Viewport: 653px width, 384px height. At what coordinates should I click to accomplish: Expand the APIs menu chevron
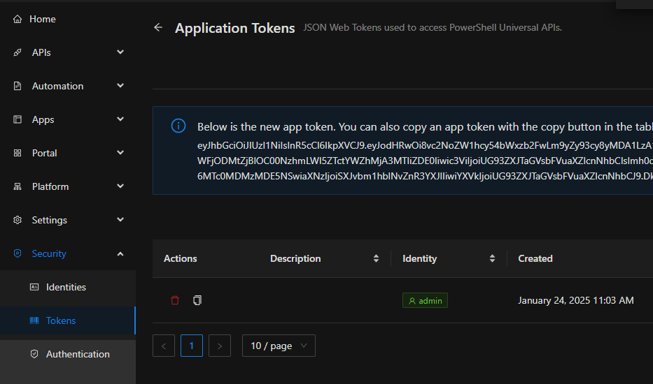[x=120, y=52]
